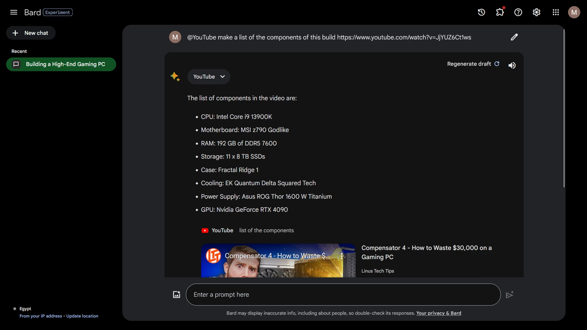This screenshot has width=587, height=330.
Task: Click the conversation vertical scrollbar
Action: click(564, 108)
